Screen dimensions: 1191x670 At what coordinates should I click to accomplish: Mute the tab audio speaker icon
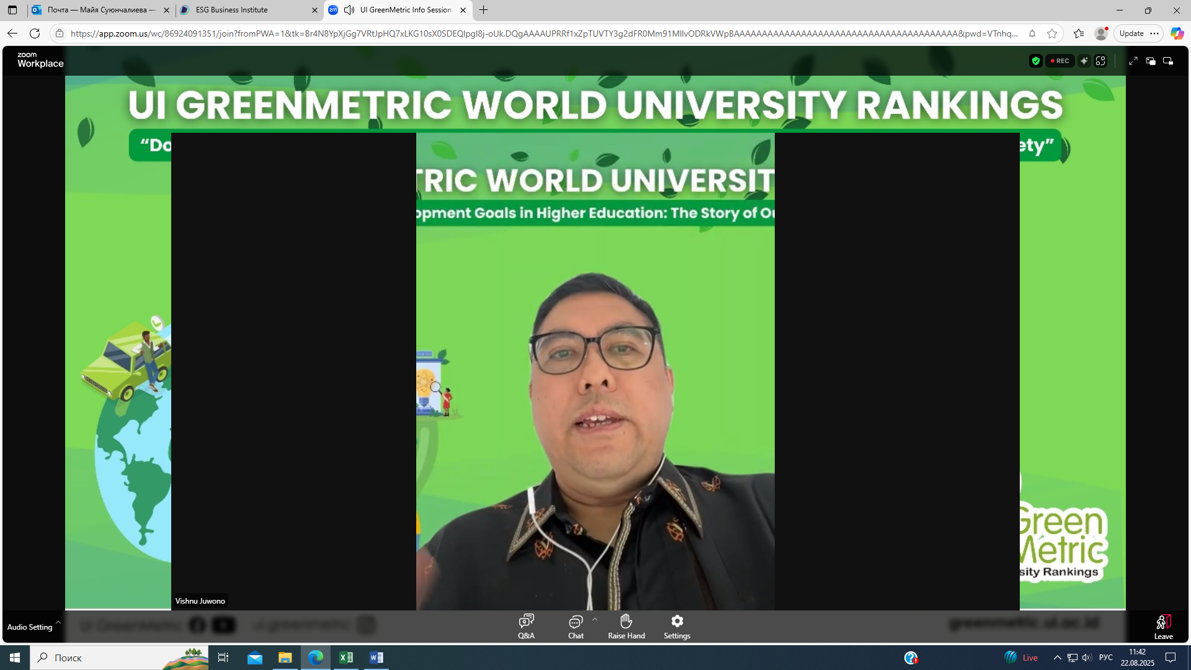pyautogui.click(x=349, y=10)
